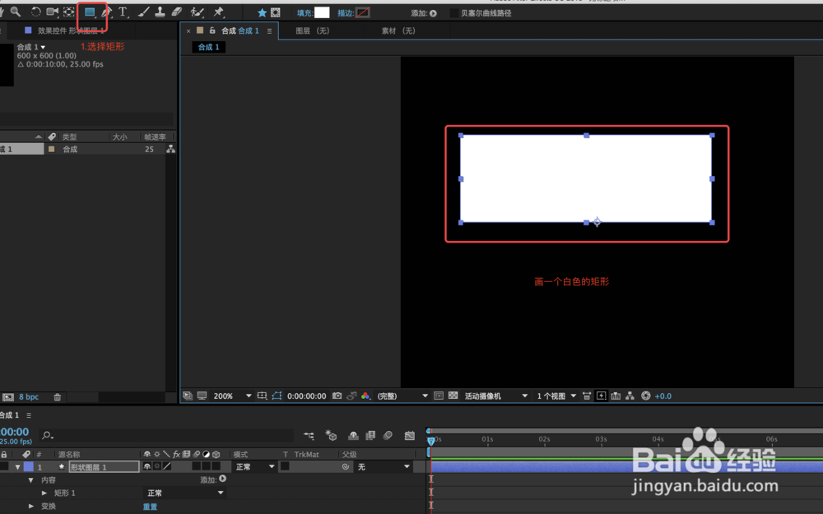Open the 1个视图 view layout dropdown

pyautogui.click(x=556, y=396)
